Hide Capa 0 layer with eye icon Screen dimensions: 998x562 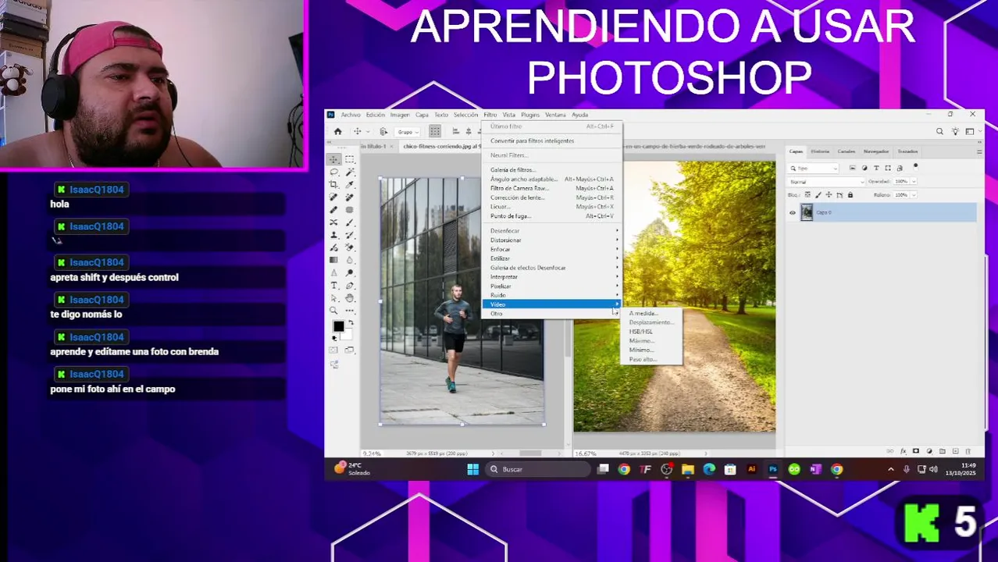point(793,212)
